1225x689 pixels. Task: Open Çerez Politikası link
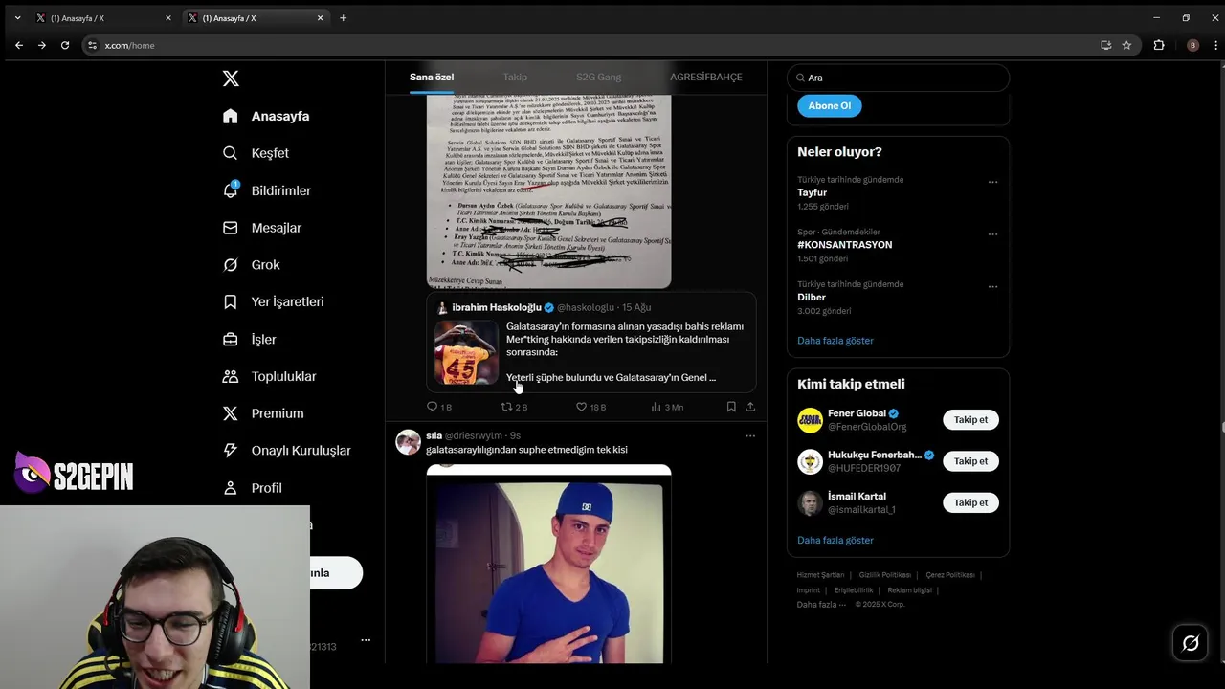click(950, 575)
